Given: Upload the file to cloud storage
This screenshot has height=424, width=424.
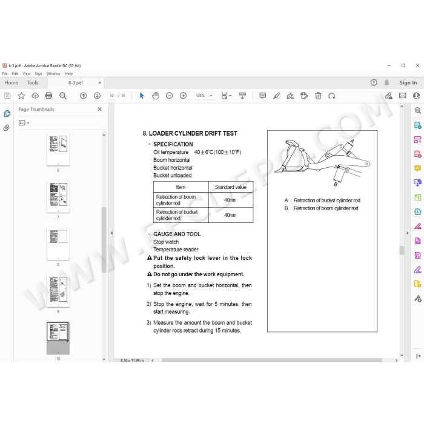Looking at the screenshot, I should [35, 96].
